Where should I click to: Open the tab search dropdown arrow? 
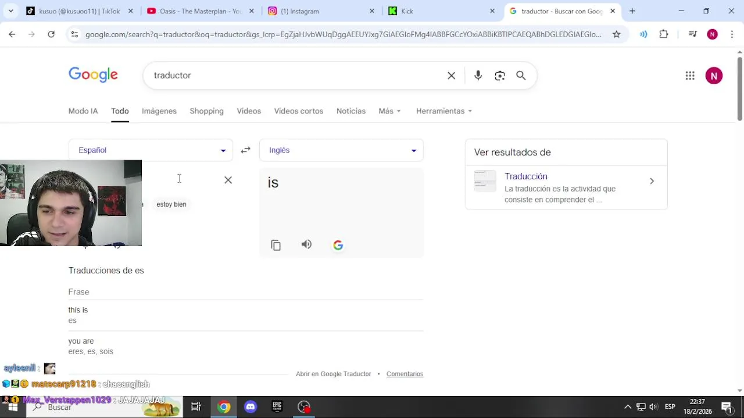click(11, 11)
